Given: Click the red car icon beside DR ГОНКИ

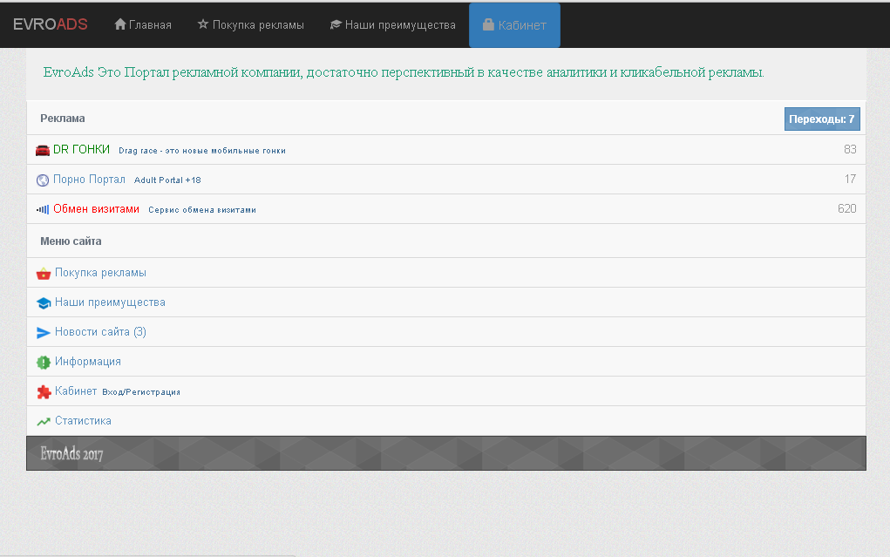Looking at the screenshot, I should (43, 150).
